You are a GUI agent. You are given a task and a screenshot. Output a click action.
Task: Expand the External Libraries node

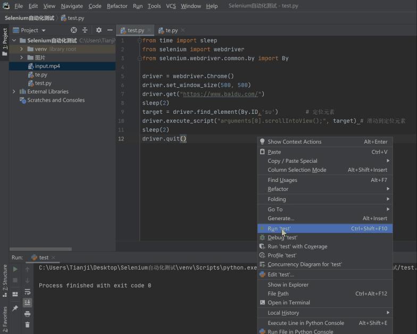(x=14, y=91)
